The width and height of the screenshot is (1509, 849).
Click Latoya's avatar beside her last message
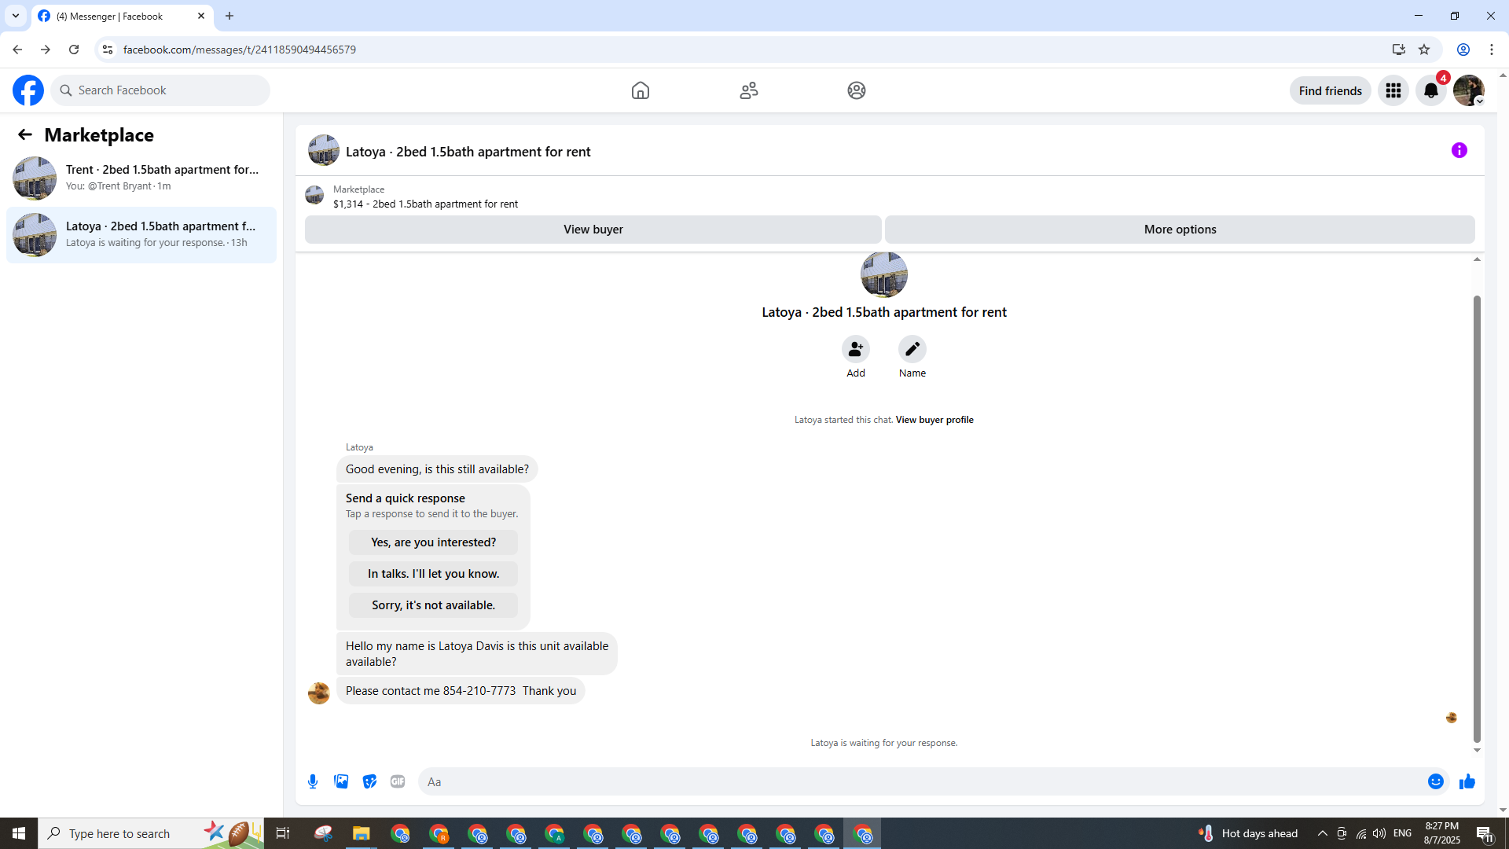coord(318,693)
